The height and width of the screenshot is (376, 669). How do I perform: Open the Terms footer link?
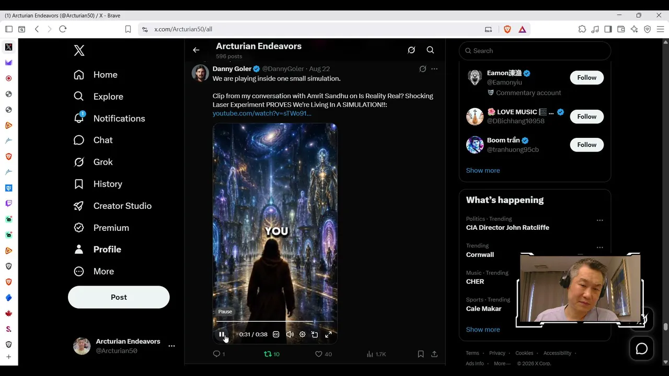[x=472, y=353]
